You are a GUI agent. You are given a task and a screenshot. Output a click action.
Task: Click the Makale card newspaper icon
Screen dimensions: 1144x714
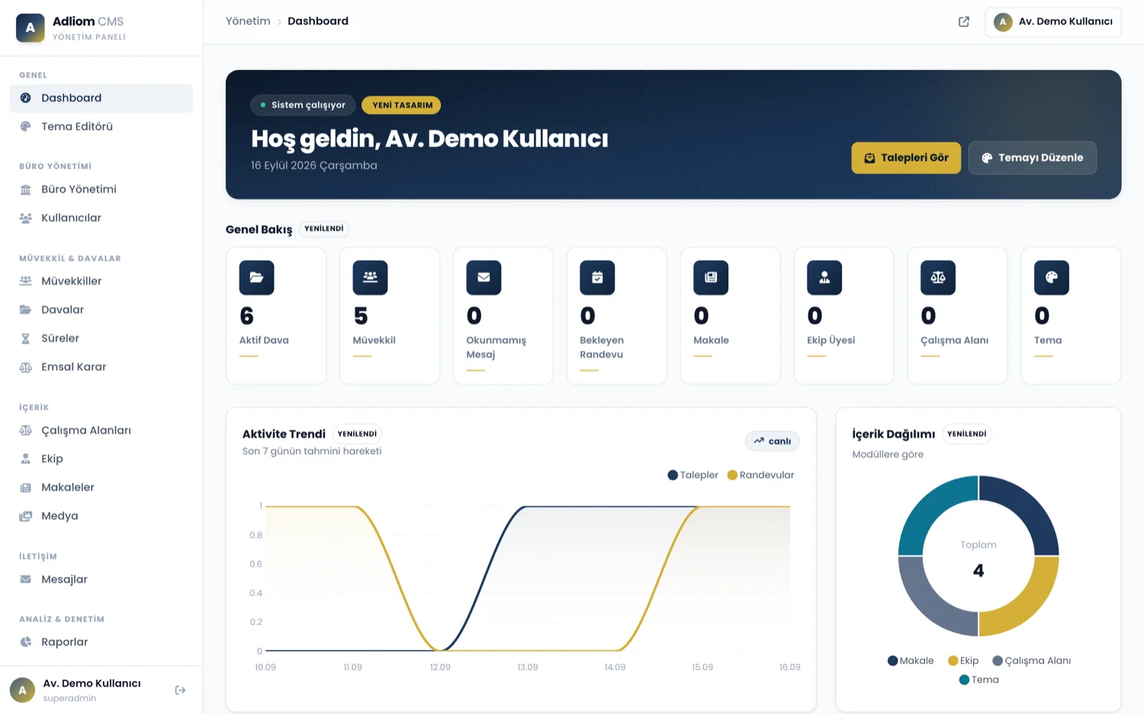pyautogui.click(x=711, y=277)
